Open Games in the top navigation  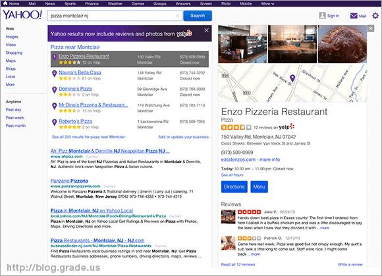(x=138, y=4)
